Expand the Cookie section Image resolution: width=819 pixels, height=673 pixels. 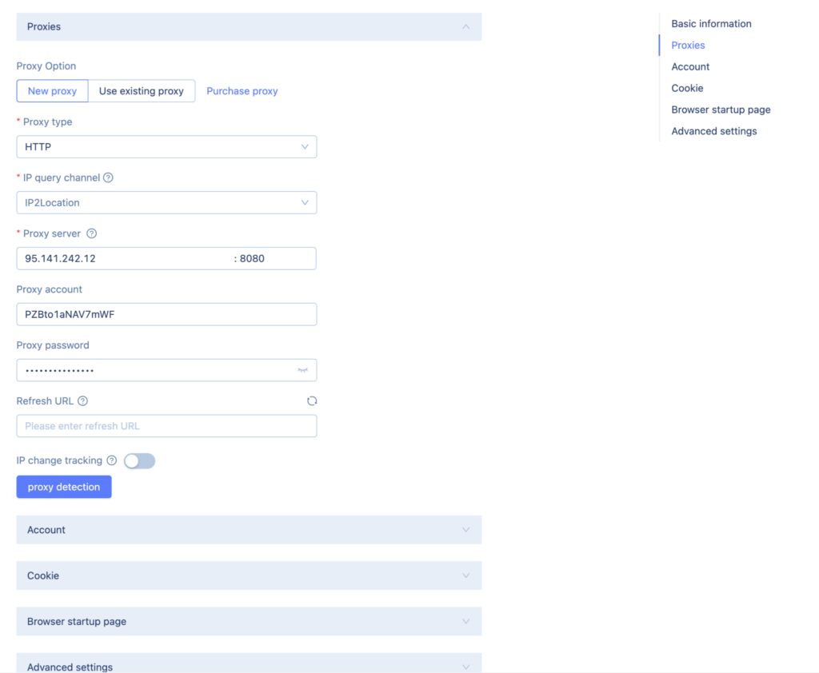tap(249, 575)
